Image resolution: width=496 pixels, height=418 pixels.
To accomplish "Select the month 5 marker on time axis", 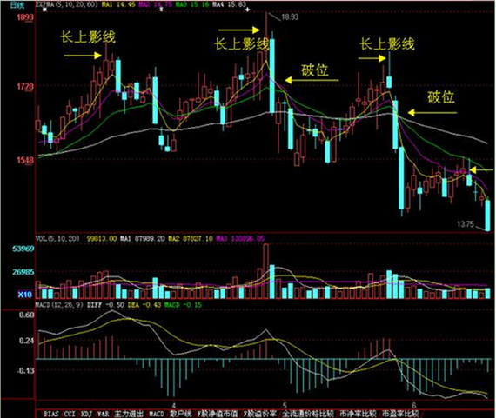I will [x=285, y=405].
